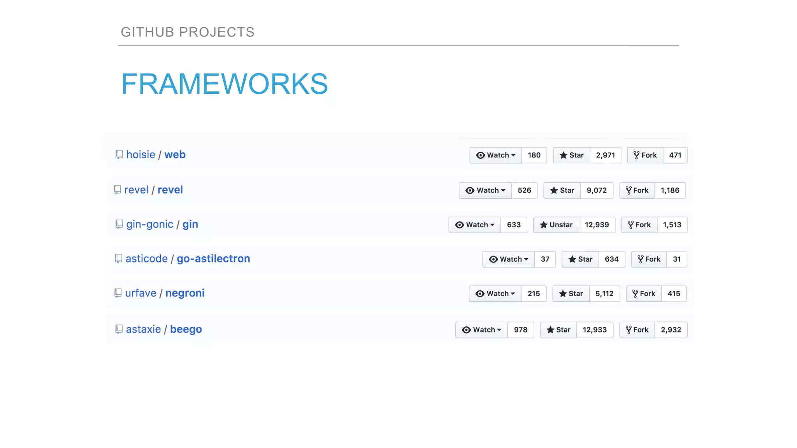The height and width of the screenshot is (448, 797).
Task: Open the Watch dropdown for hoisie / web
Action: (495, 155)
